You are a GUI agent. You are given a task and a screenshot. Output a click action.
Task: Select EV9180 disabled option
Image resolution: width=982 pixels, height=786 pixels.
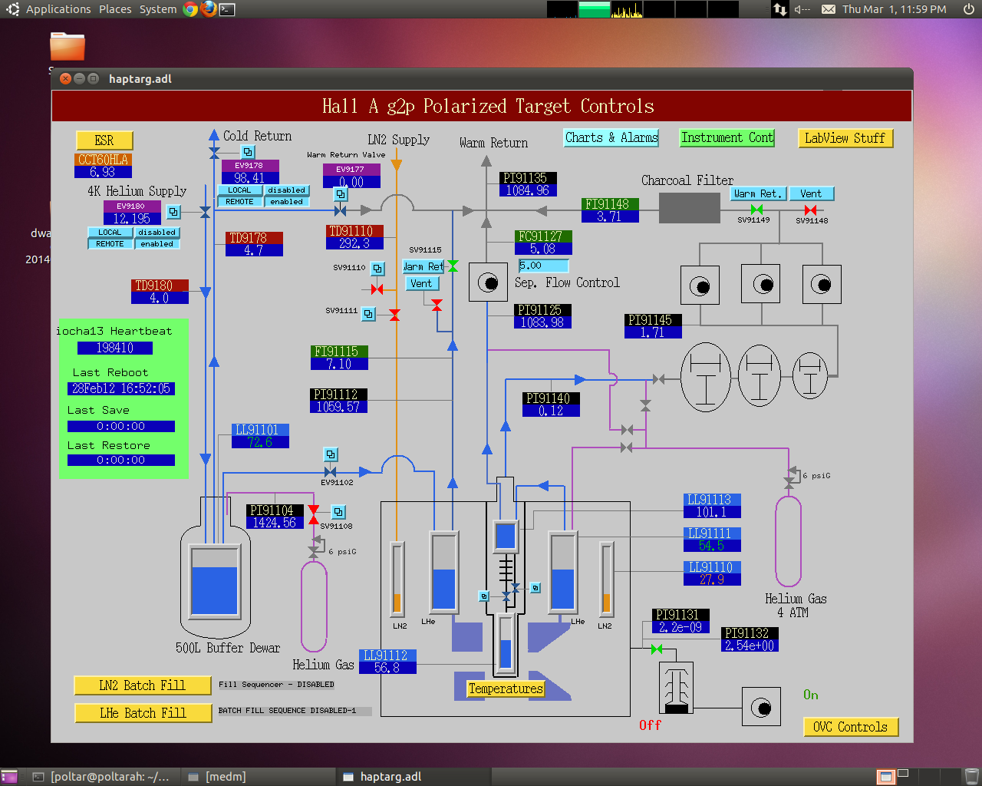157,233
